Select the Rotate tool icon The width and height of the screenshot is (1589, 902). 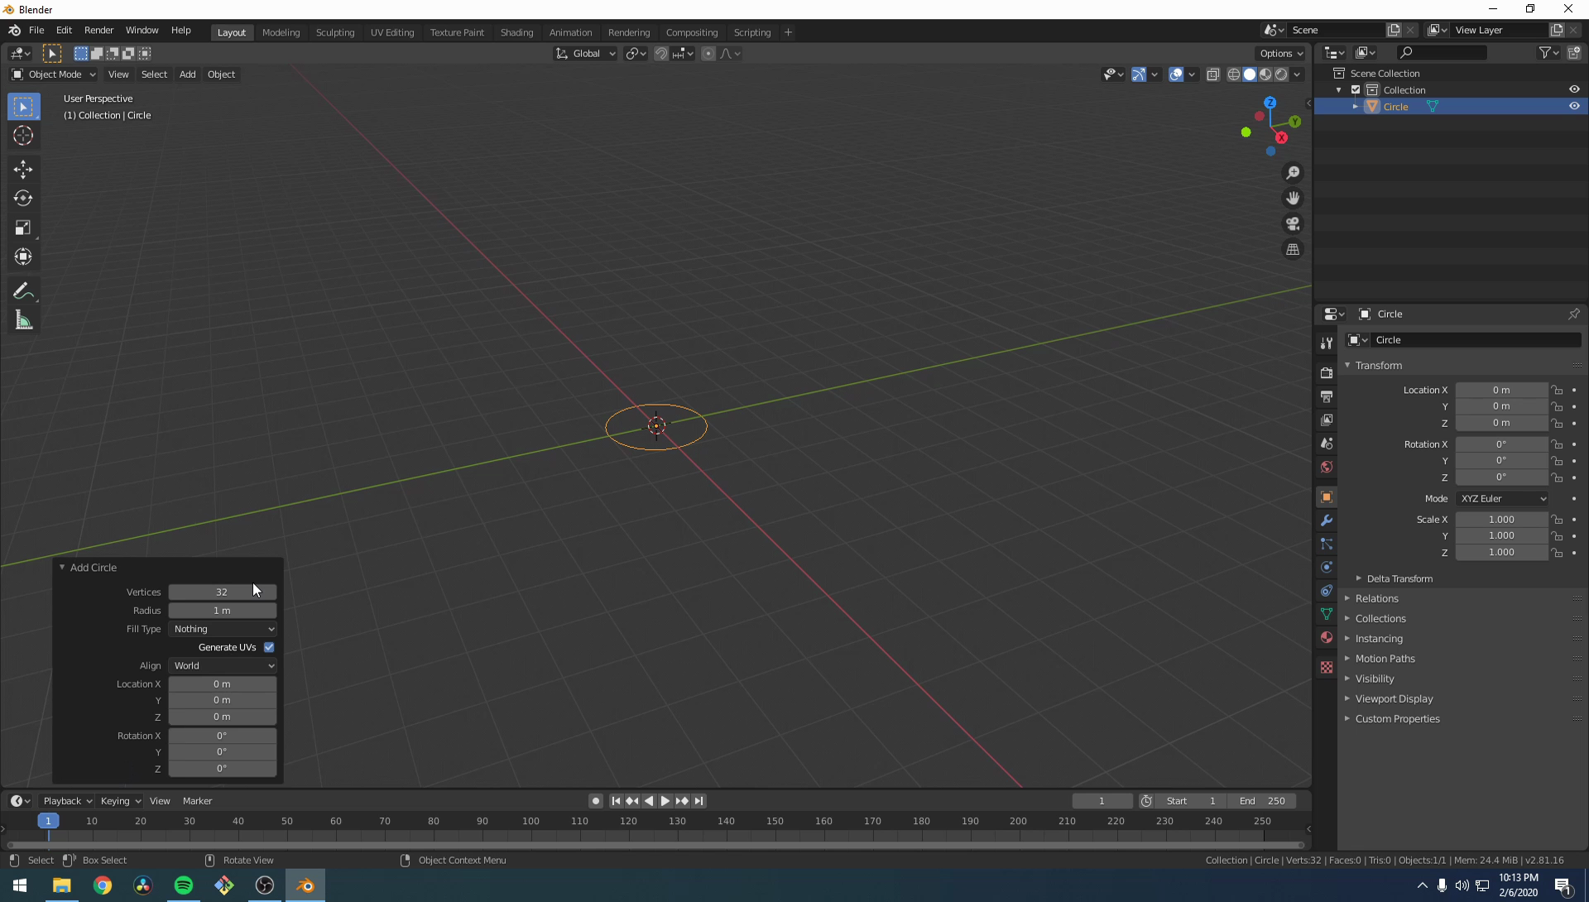pyautogui.click(x=23, y=199)
